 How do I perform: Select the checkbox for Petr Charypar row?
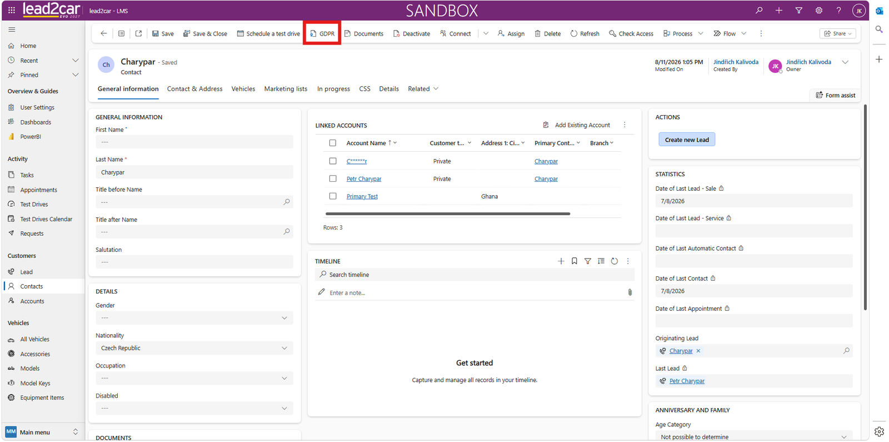[x=333, y=179]
